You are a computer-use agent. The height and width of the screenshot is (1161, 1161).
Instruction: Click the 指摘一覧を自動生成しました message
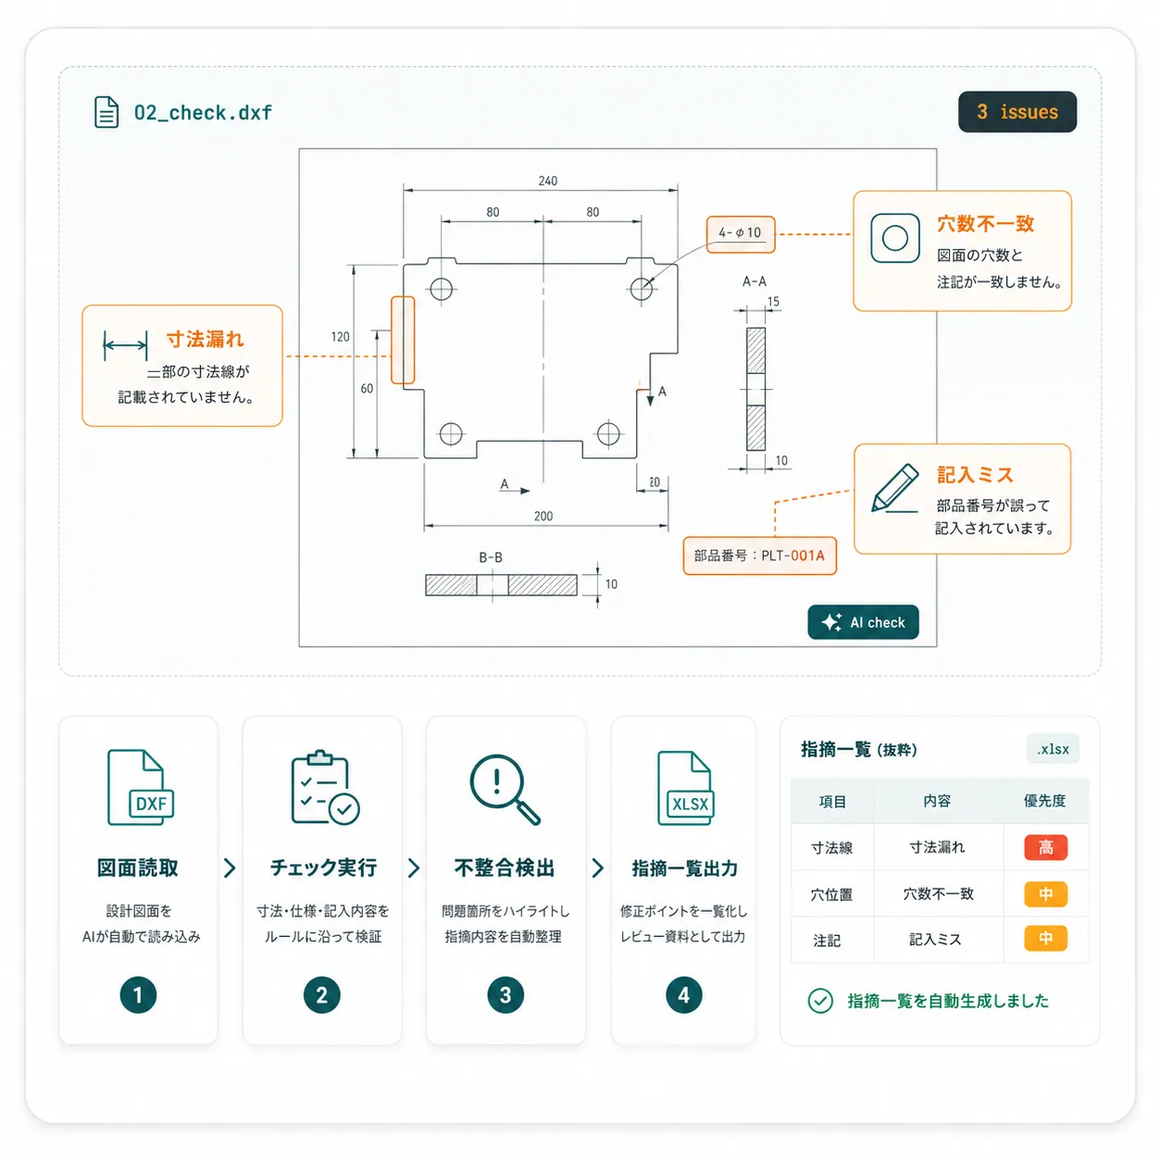tap(948, 1001)
